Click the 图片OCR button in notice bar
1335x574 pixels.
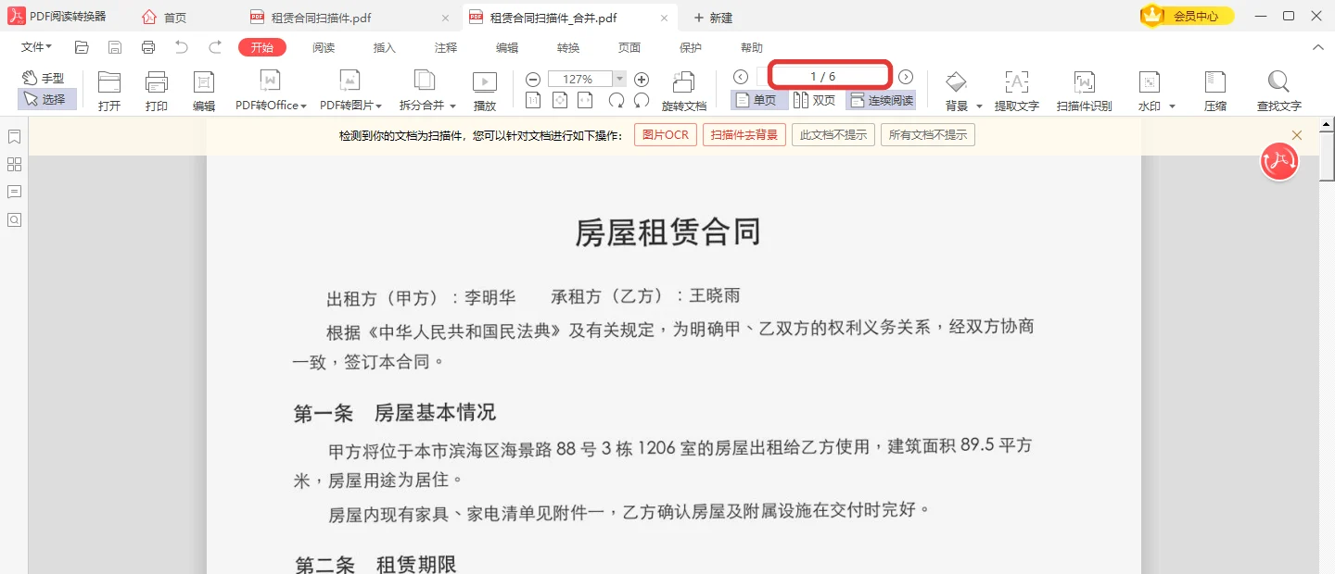point(666,135)
